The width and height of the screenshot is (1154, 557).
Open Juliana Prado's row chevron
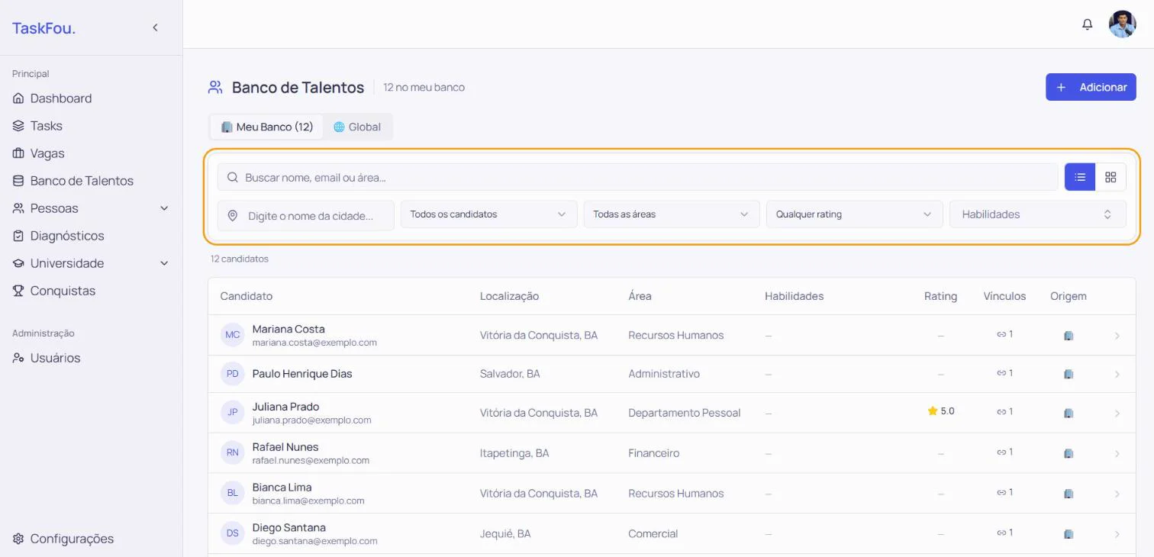point(1117,414)
